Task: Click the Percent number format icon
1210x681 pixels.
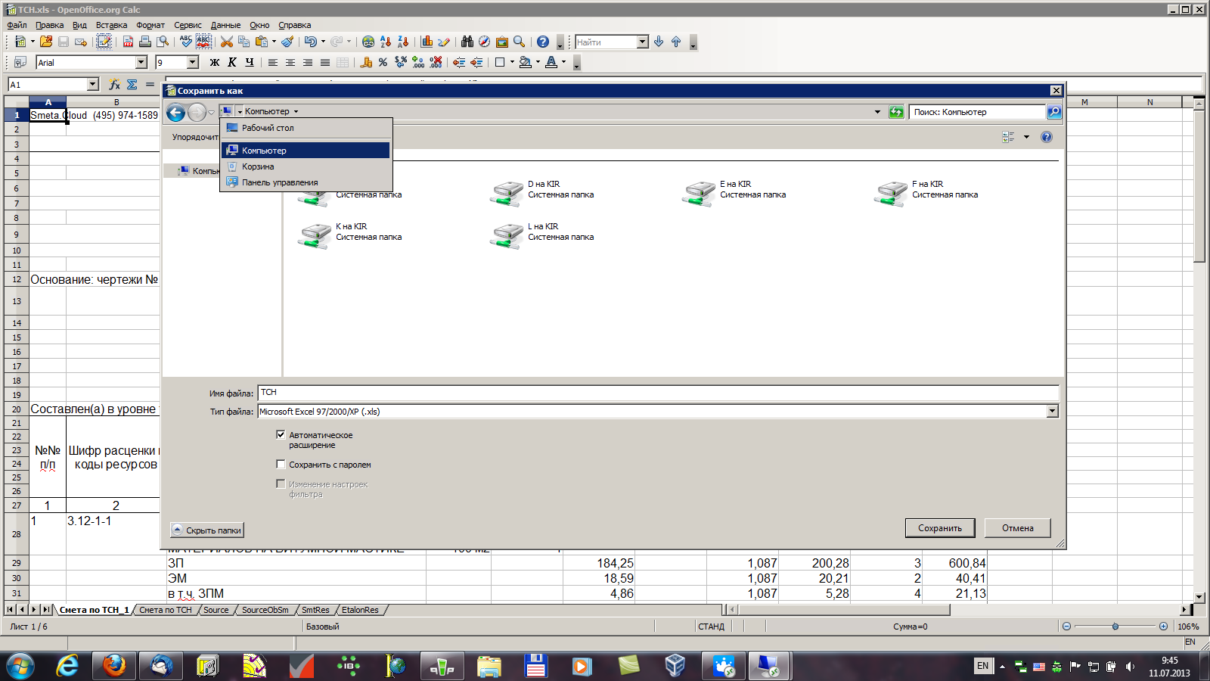Action: (x=383, y=62)
